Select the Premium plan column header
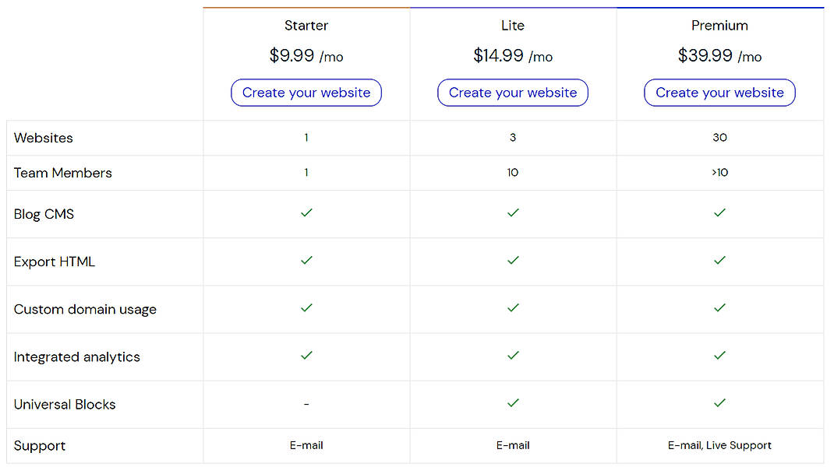The width and height of the screenshot is (834, 474). pyautogui.click(x=719, y=26)
